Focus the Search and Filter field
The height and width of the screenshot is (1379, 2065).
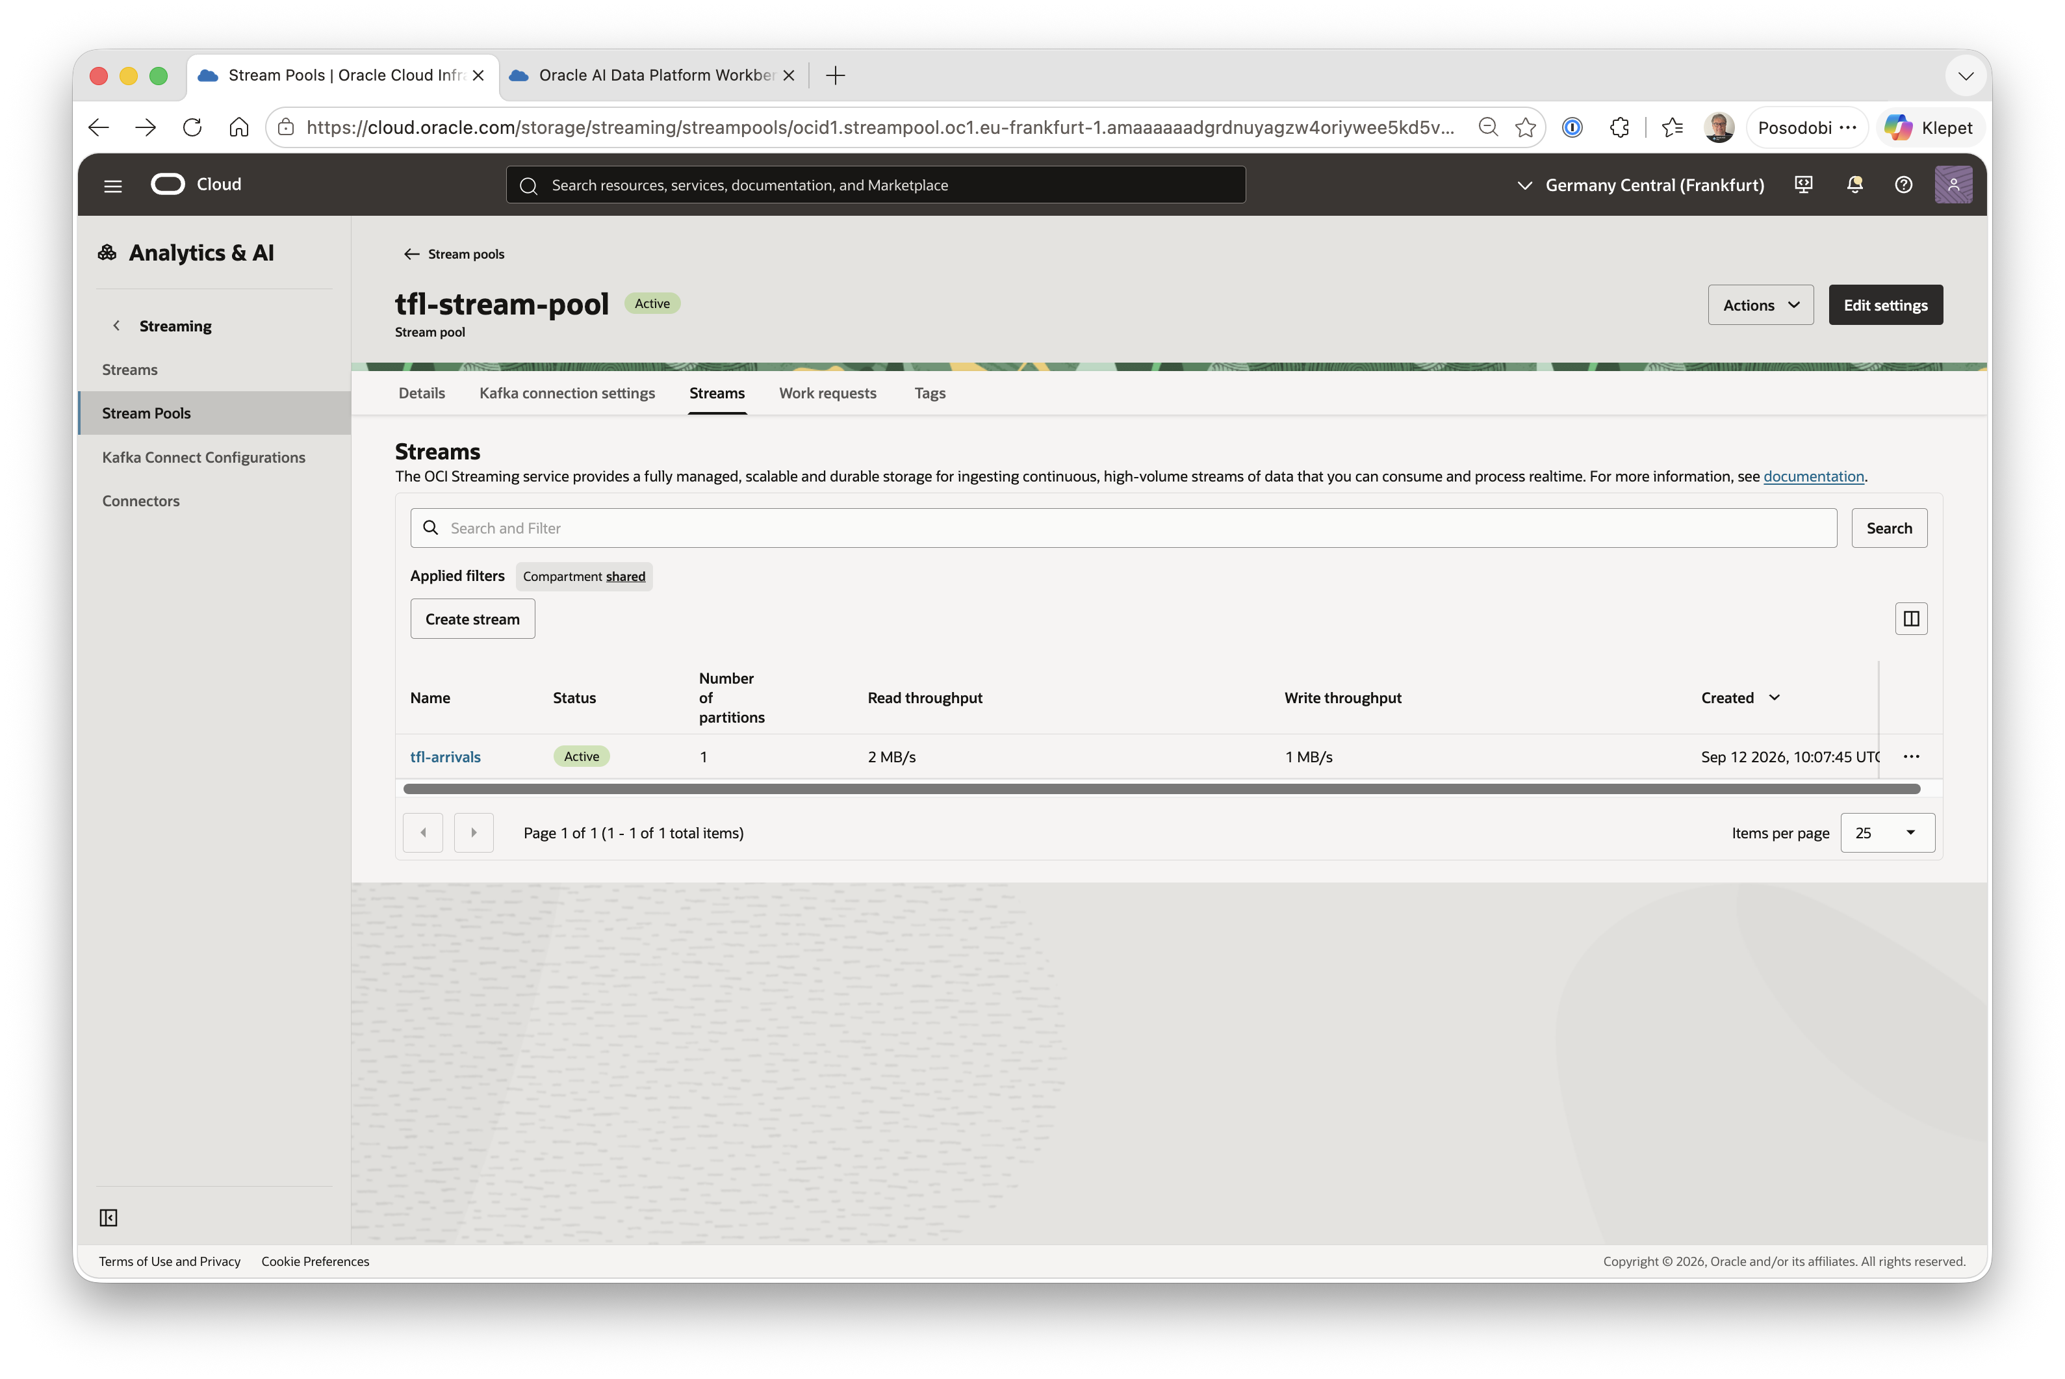[x=1123, y=528]
